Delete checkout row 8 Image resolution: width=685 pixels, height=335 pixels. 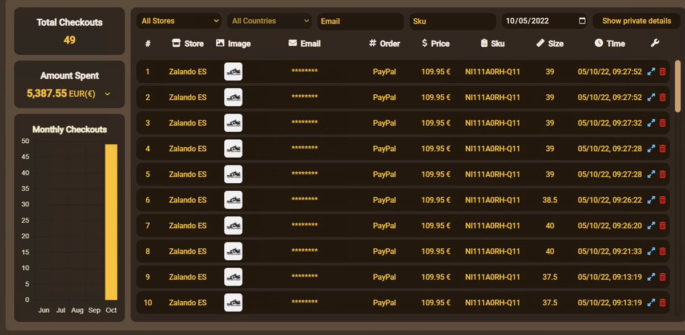663,252
